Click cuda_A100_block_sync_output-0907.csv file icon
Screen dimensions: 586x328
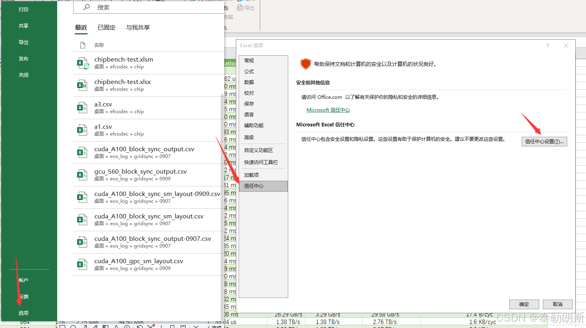pos(82,242)
